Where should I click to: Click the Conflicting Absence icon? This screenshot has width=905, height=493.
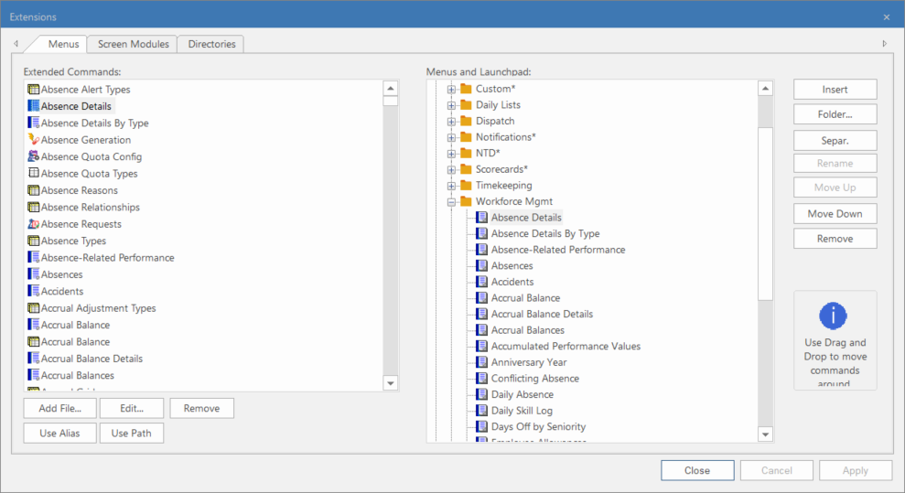[x=481, y=379]
